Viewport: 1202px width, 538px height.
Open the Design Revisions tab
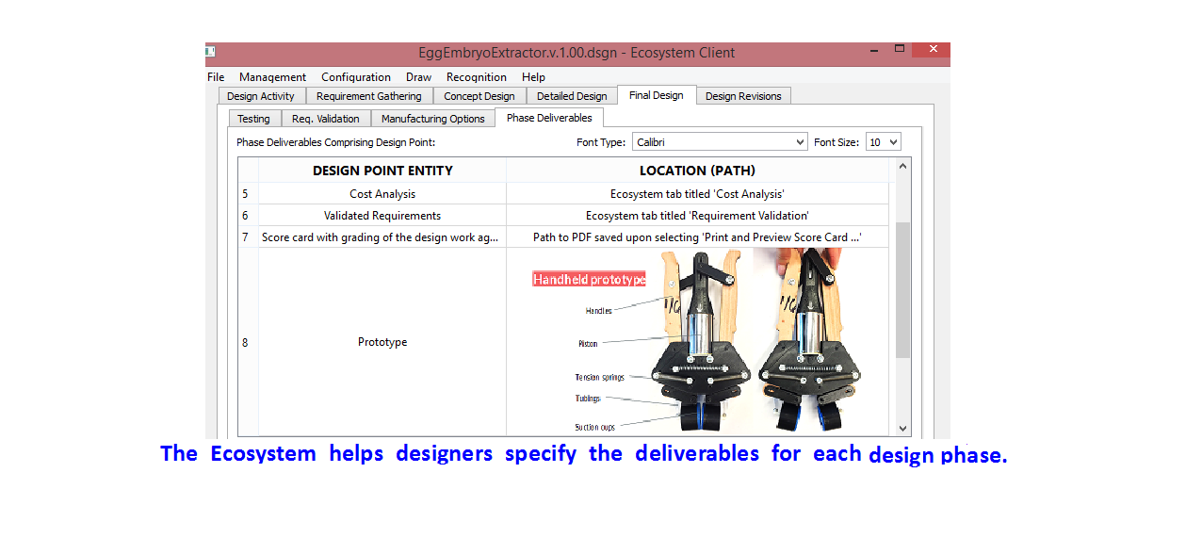tap(743, 96)
